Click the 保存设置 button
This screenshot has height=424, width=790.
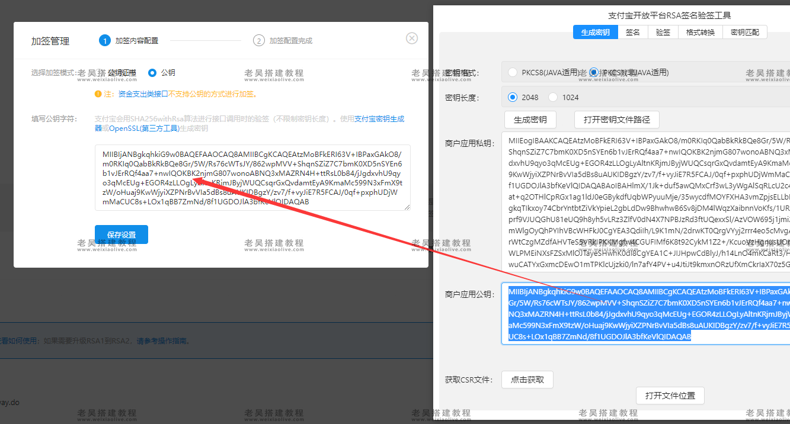(121, 234)
